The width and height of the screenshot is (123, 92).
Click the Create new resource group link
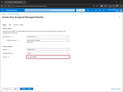pos(30,42)
